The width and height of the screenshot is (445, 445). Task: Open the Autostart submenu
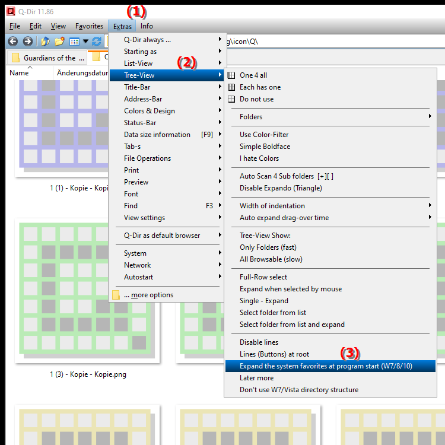click(x=167, y=277)
